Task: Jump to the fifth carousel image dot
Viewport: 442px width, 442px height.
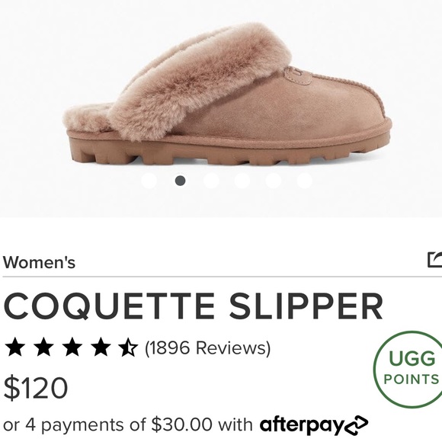Action: click(274, 181)
